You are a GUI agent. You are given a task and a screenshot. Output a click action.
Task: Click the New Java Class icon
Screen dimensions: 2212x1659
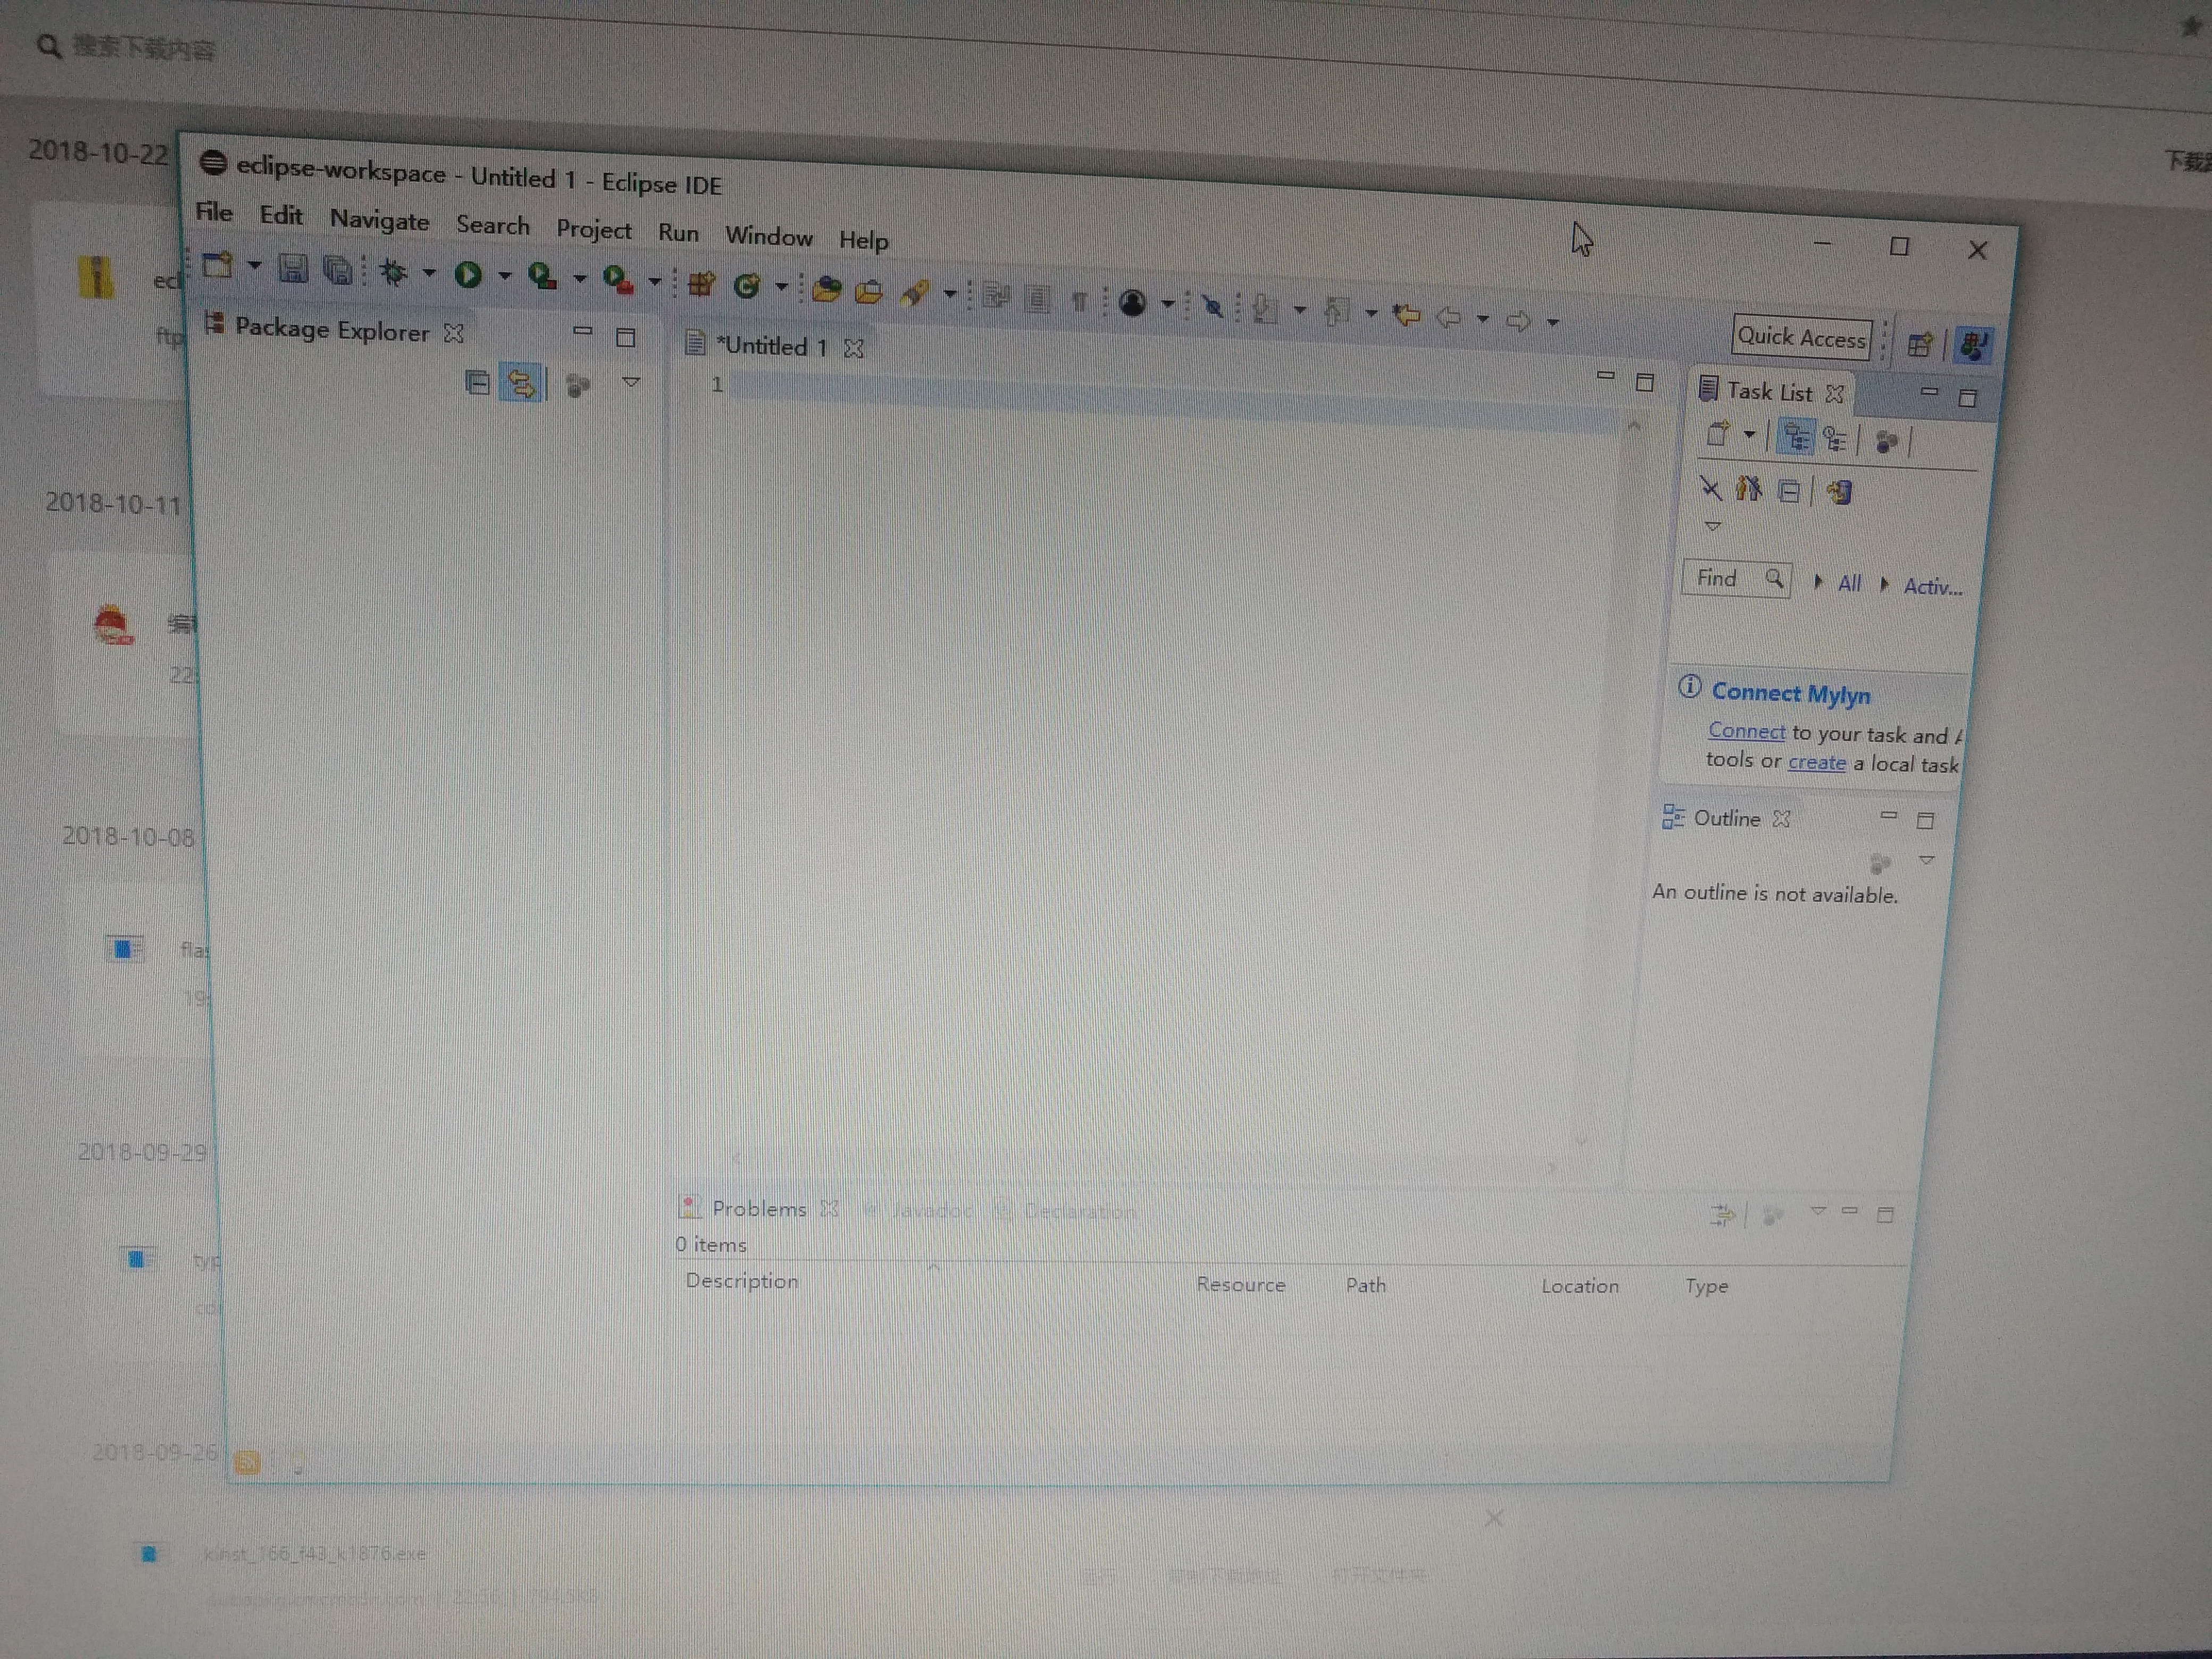click(x=746, y=287)
